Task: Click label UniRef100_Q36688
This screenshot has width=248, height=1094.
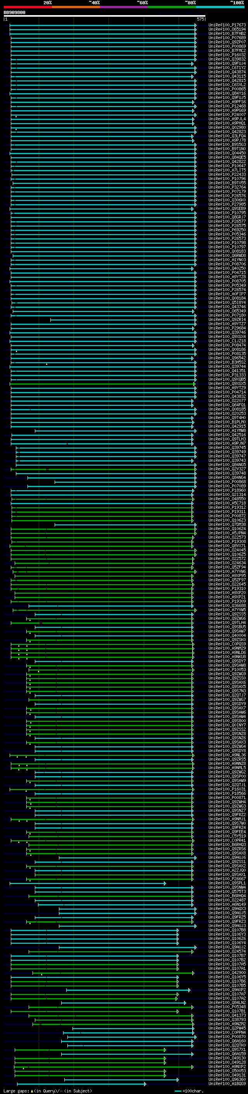Action: click(x=227, y=605)
